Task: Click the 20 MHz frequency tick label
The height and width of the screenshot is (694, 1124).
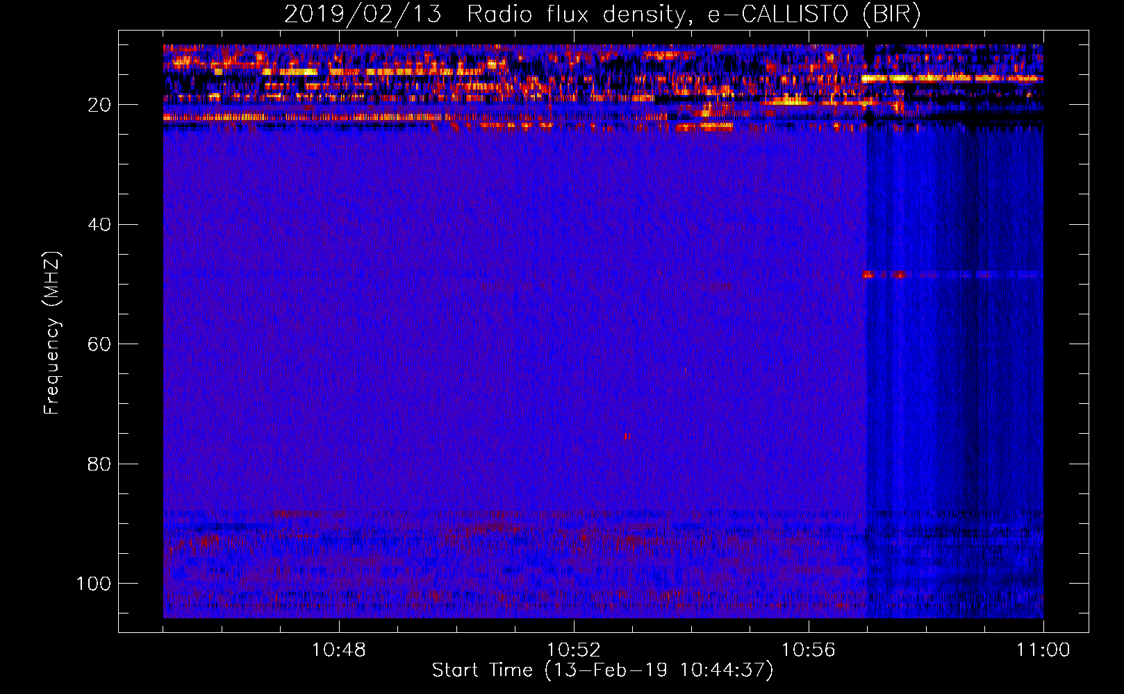Action: click(99, 105)
